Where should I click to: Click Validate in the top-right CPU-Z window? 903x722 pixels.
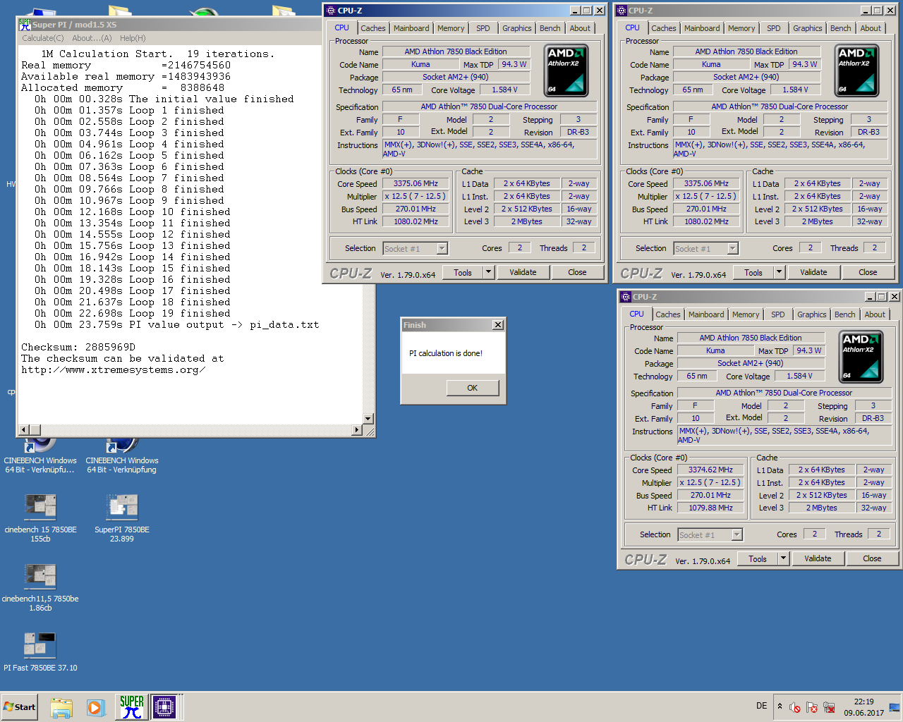click(813, 272)
